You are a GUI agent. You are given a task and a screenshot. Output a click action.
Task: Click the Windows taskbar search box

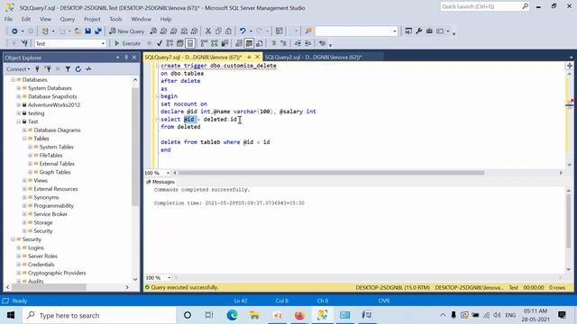click(99, 315)
